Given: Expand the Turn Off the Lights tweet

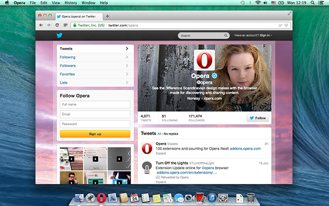Looking at the screenshot, I should pos(161,182).
